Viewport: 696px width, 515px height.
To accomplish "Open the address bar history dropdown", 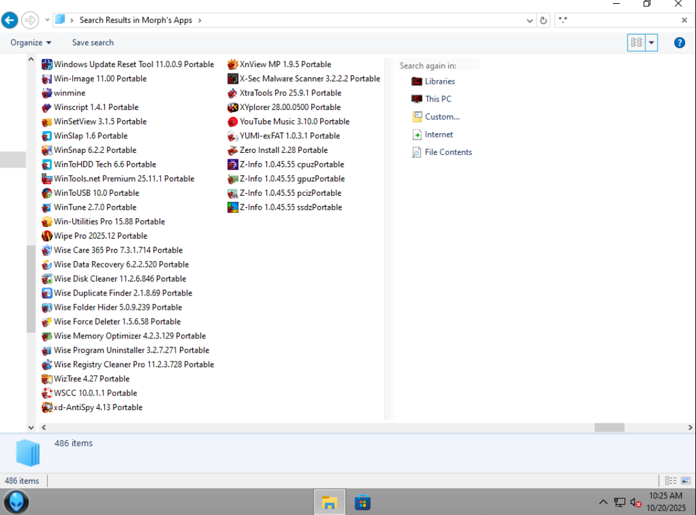I will [x=530, y=20].
